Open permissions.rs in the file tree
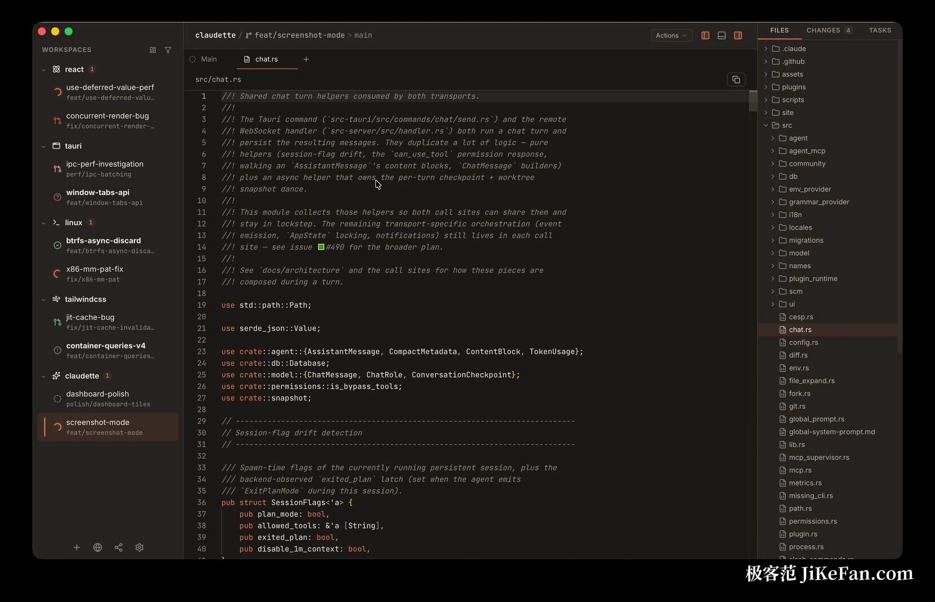The height and width of the screenshot is (602, 935). [813, 521]
